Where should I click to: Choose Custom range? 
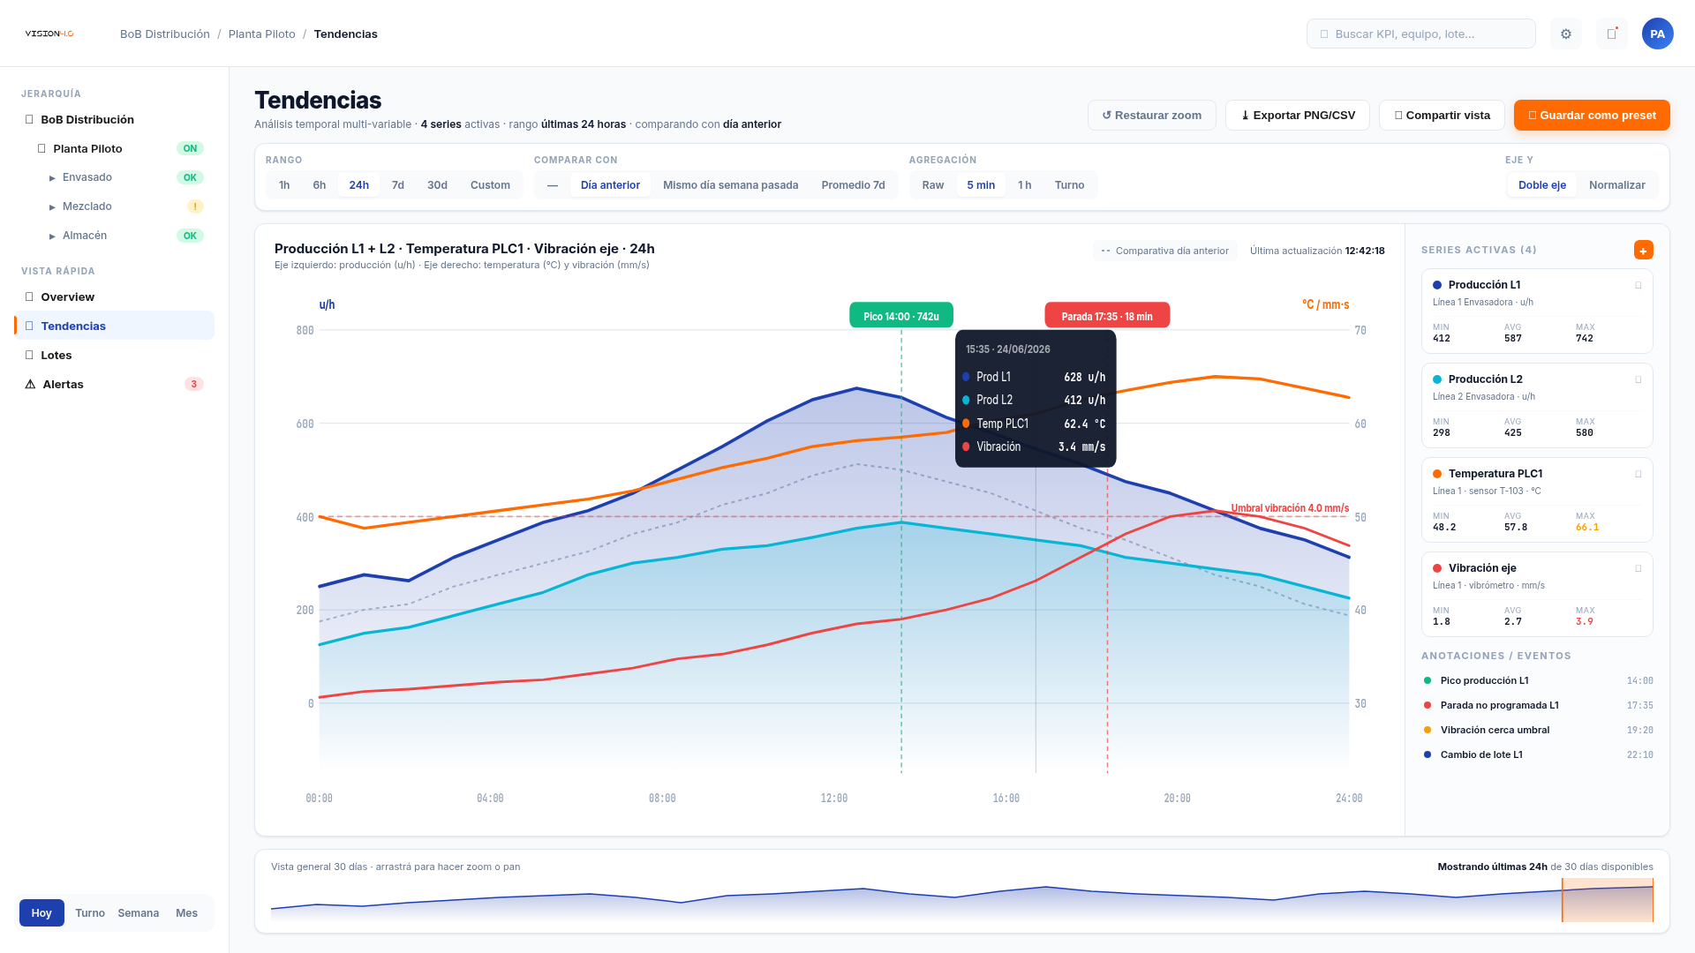tap(490, 185)
